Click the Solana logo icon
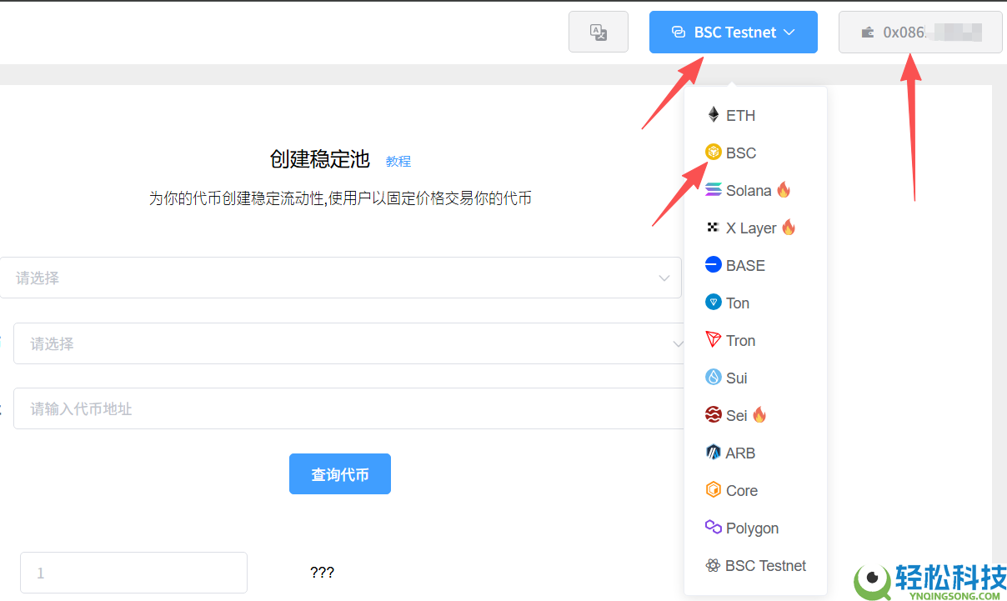The width and height of the screenshot is (1007, 601). pyautogui.click(x=713, y=190)
